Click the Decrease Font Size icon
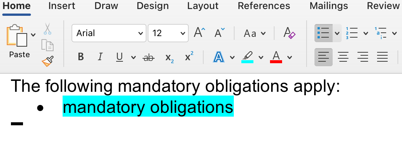Image resolution: width=402 pixels, height=155 pixels. tap(219, 33)
